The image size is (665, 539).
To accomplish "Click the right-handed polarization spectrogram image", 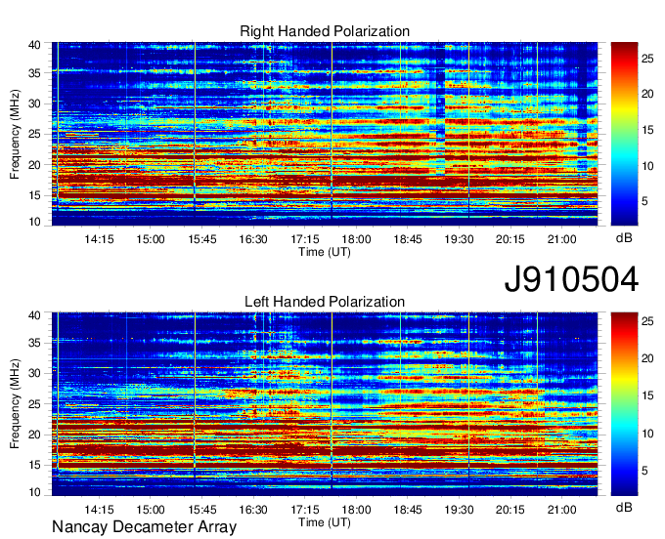I will click(325, 134).
